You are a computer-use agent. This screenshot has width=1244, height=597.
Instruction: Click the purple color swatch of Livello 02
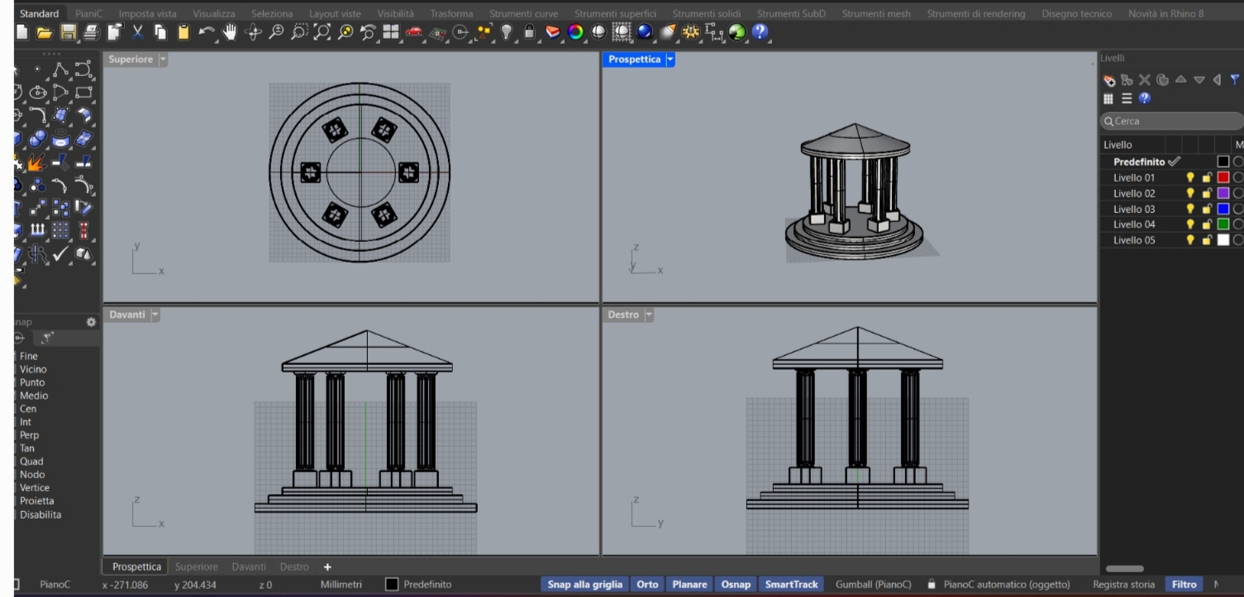1223,193
